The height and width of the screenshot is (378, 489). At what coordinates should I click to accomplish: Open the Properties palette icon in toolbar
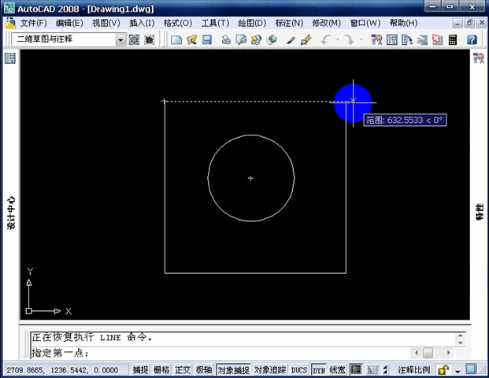pos(376,39)
